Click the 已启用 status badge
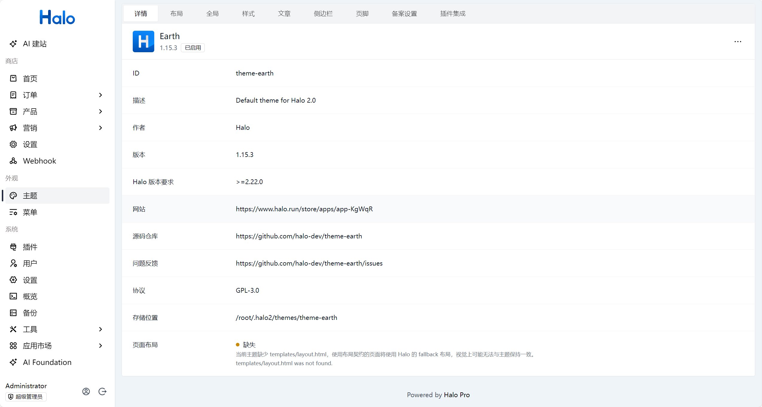The width and height of the screenshot is (762, 407). pos(193,48)
